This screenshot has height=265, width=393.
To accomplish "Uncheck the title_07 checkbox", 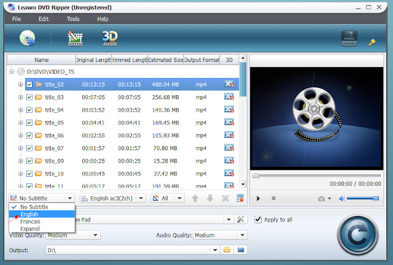I will tap(29, 148).
